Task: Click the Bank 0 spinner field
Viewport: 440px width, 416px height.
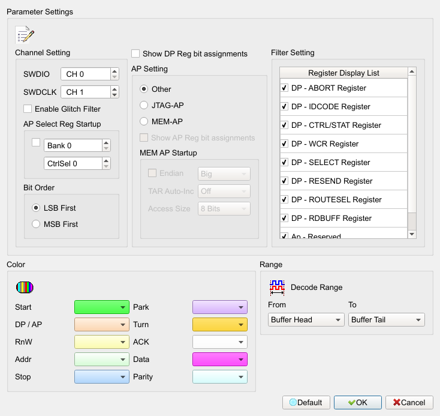Action: pyautogui.click(x=77, y=145)
